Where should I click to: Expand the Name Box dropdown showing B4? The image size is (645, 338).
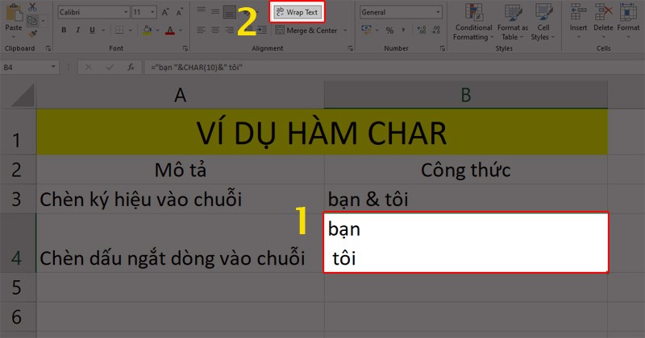pos(53,67)
